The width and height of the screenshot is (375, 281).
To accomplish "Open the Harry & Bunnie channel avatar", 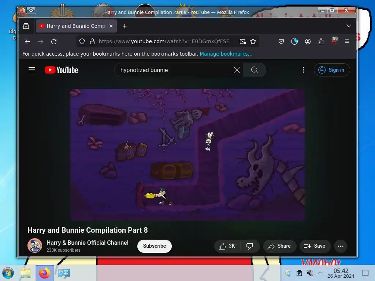I will pyautogui.click(x=35, y=246).
